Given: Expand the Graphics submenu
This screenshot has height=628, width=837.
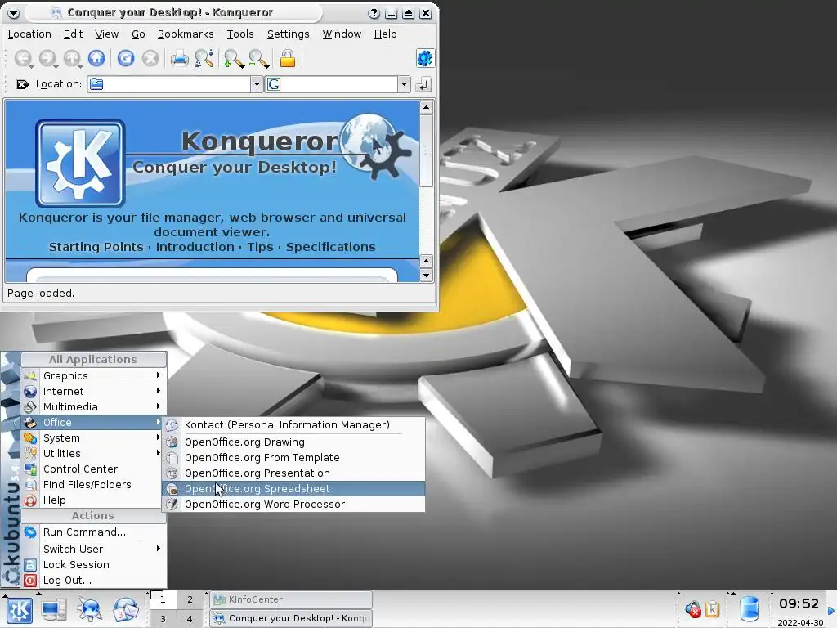Looking at the screenshot, I should coord(94,375).
